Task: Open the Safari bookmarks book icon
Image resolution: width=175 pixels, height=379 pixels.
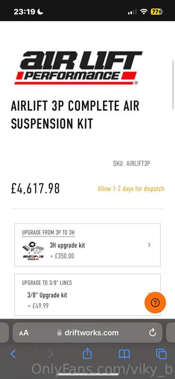Action: pos(124,354)
